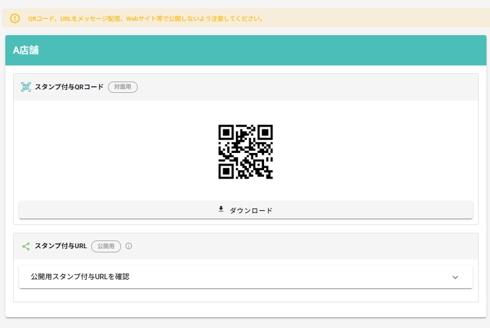Click the QRコード warning message text

pyautogui.click(x=145, y=18)
